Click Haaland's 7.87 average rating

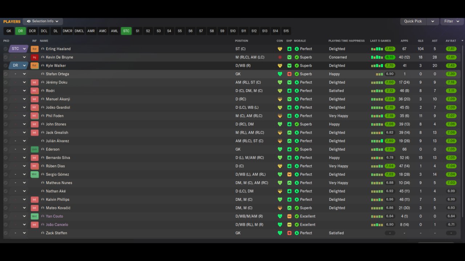click(451, 49)
